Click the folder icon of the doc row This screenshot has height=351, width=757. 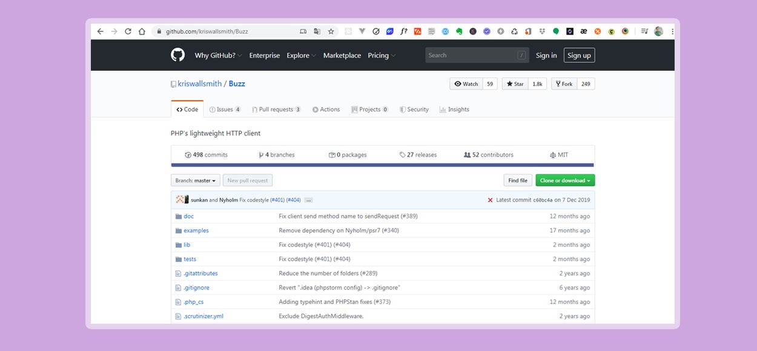[x=179, y=216]
